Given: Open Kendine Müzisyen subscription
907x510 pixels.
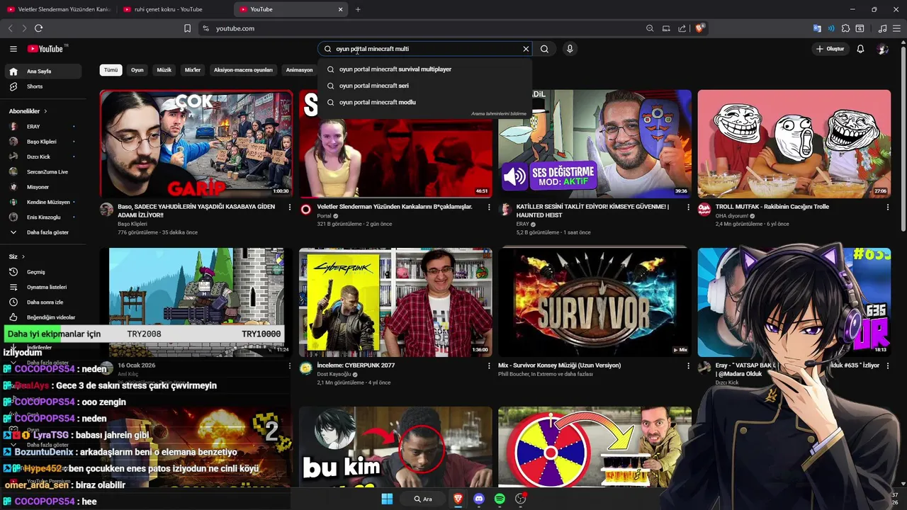Looking at the screenshot, I should (x=43, y=202).
